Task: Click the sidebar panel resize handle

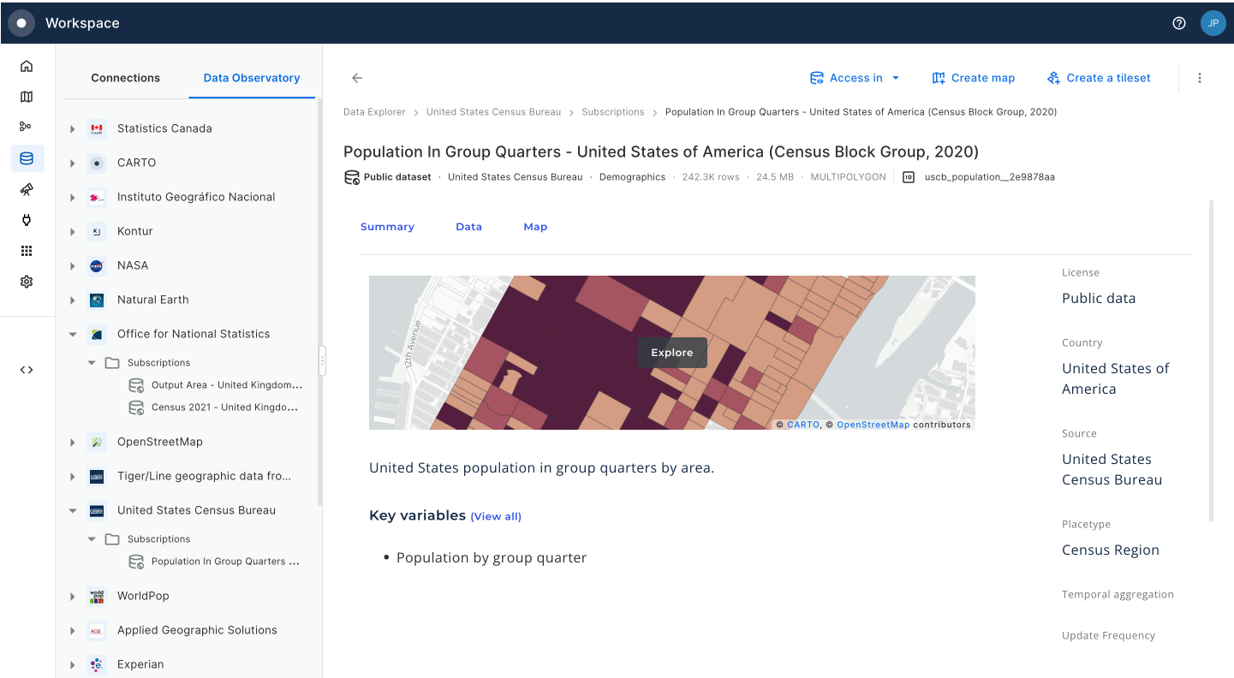Action: pos(323,361)
